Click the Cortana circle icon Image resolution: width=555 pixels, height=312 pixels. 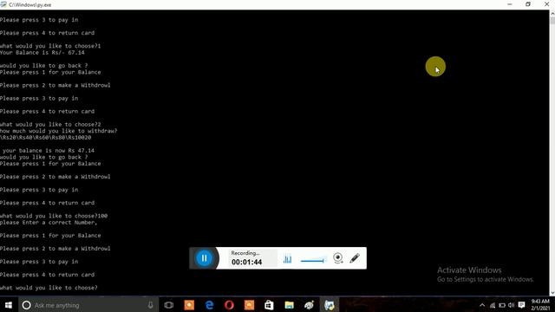26,305
